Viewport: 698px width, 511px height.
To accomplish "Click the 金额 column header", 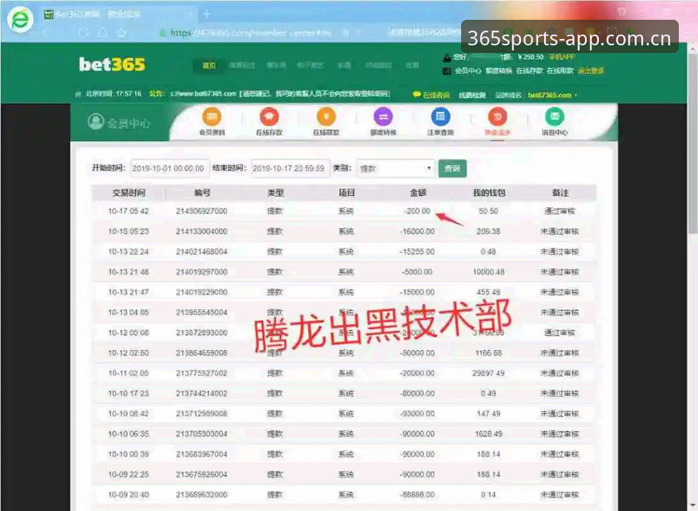I will pyautogui.click(x=418, y=193).
